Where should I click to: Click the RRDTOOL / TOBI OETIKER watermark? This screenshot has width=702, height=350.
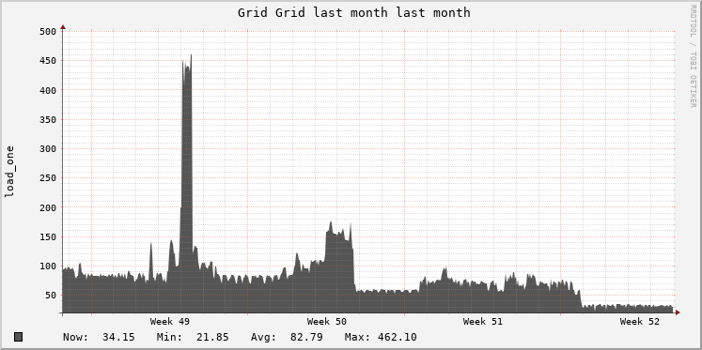pyautogui.click(x=693, y=56)
